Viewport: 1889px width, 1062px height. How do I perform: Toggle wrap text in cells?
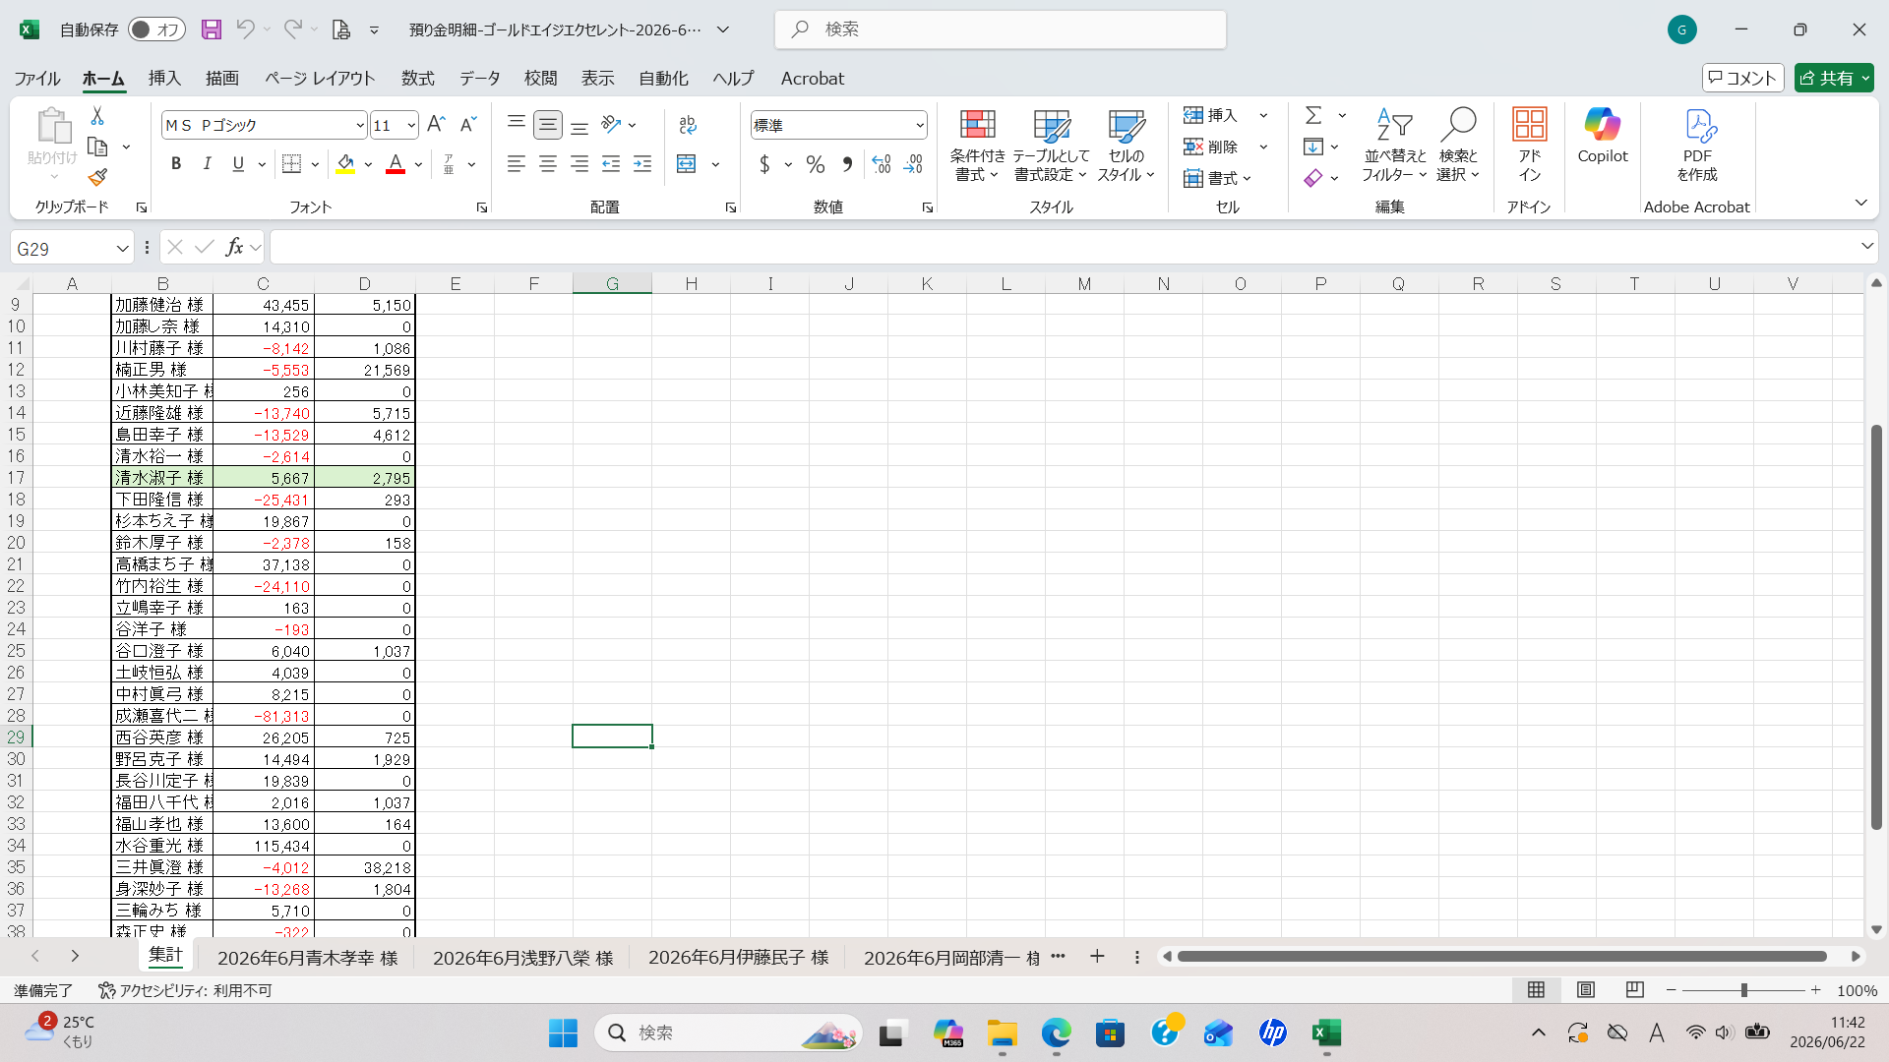[688, 125]
